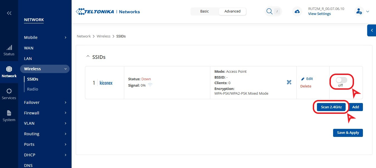The height and width of the screenshot is (168, 376).
Task: Open the WAN menu item
Action: pyautogui.click(x=29, y=48)
